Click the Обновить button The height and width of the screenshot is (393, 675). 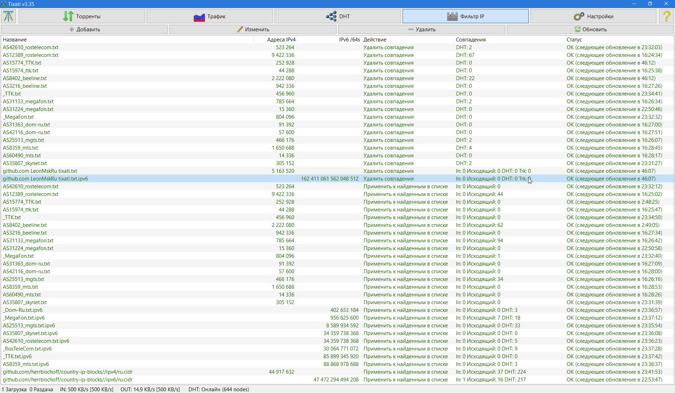[x=590, y=29]
